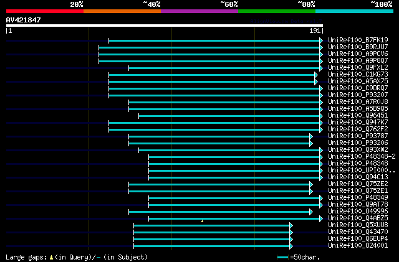The width and height of the screenshot is (399, 262).
Task: Click the yellow large-gap marker in Q4ABZ5 row
Action: point(202,221)
